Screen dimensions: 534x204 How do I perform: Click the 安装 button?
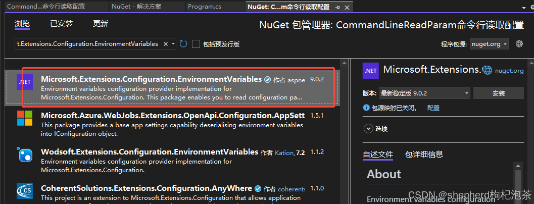tap(499, 93)
